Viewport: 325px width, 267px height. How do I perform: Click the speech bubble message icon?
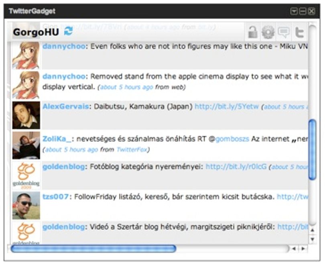coord(284,33)
